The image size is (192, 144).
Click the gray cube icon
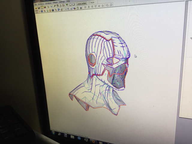48,7
